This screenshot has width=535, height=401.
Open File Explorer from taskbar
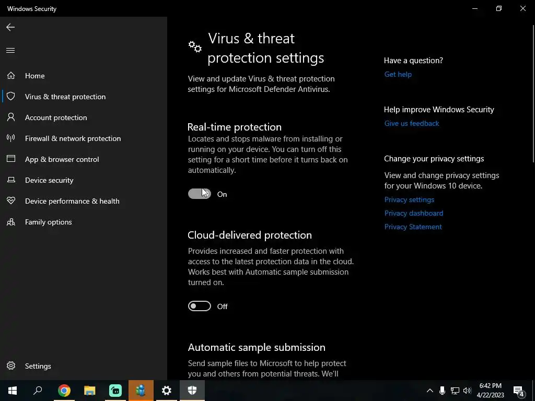pos(90,391)
